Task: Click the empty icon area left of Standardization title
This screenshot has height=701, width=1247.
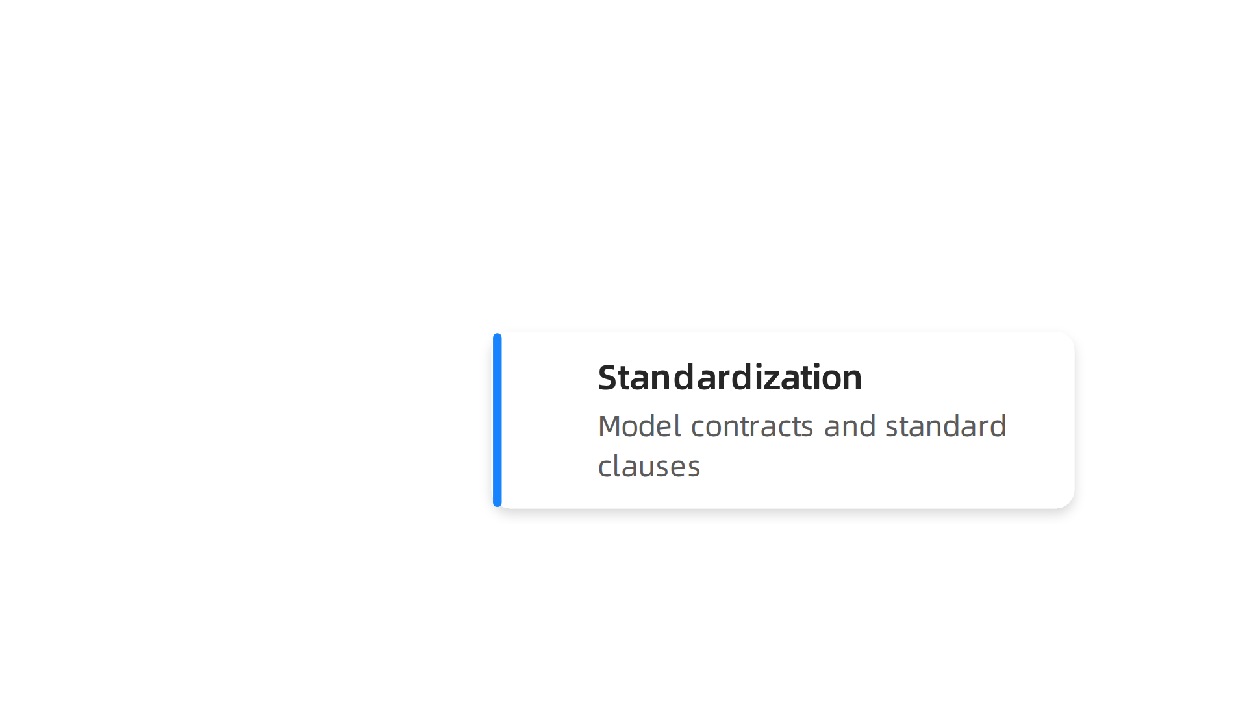Action: [549, 377]
